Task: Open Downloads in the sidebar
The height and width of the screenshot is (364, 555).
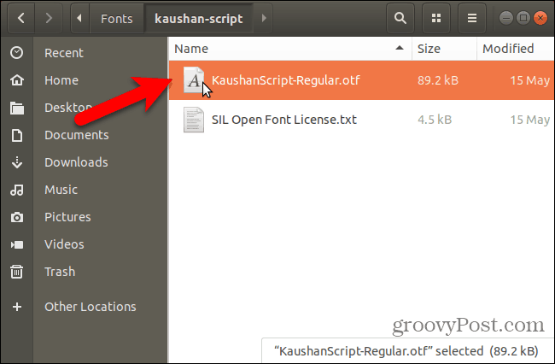Action: 76,162
